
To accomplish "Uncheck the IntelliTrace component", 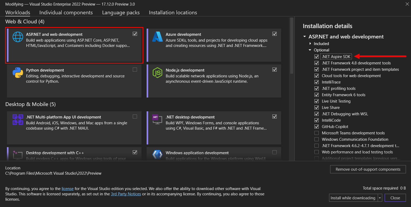I will 317,82.
